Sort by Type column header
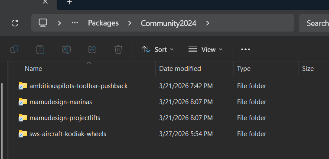This screenshot has height=159, width=329. coord(244,69)
